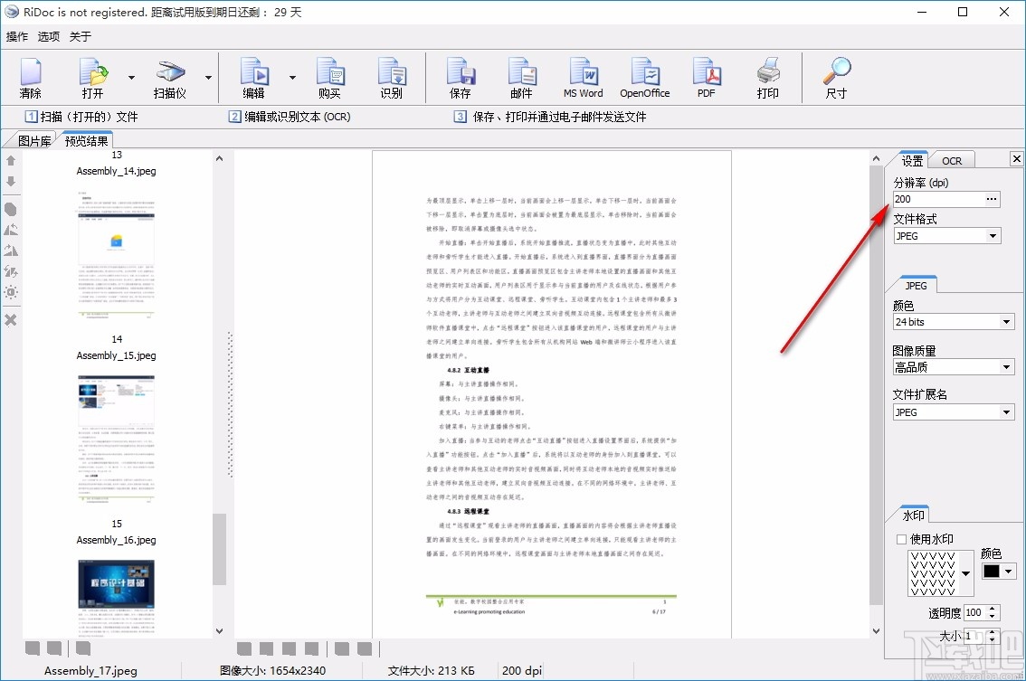Select the 水印 tab header
Image resolution: width=1026 pixels, height=681 pixels.
pyautogui.click(x=914, y=515)
